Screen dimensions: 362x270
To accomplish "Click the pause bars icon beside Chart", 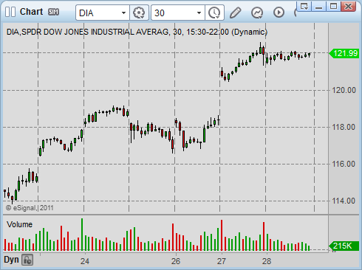I will (x=10, y=12).
